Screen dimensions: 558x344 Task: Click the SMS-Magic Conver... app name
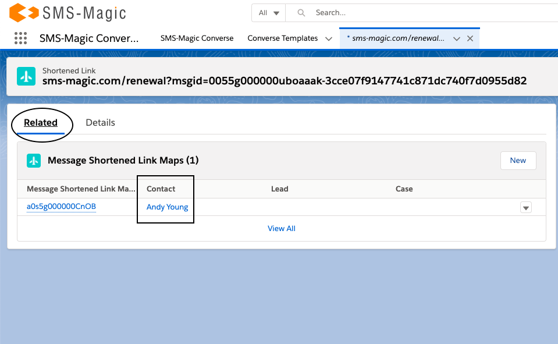coord(89,38)
